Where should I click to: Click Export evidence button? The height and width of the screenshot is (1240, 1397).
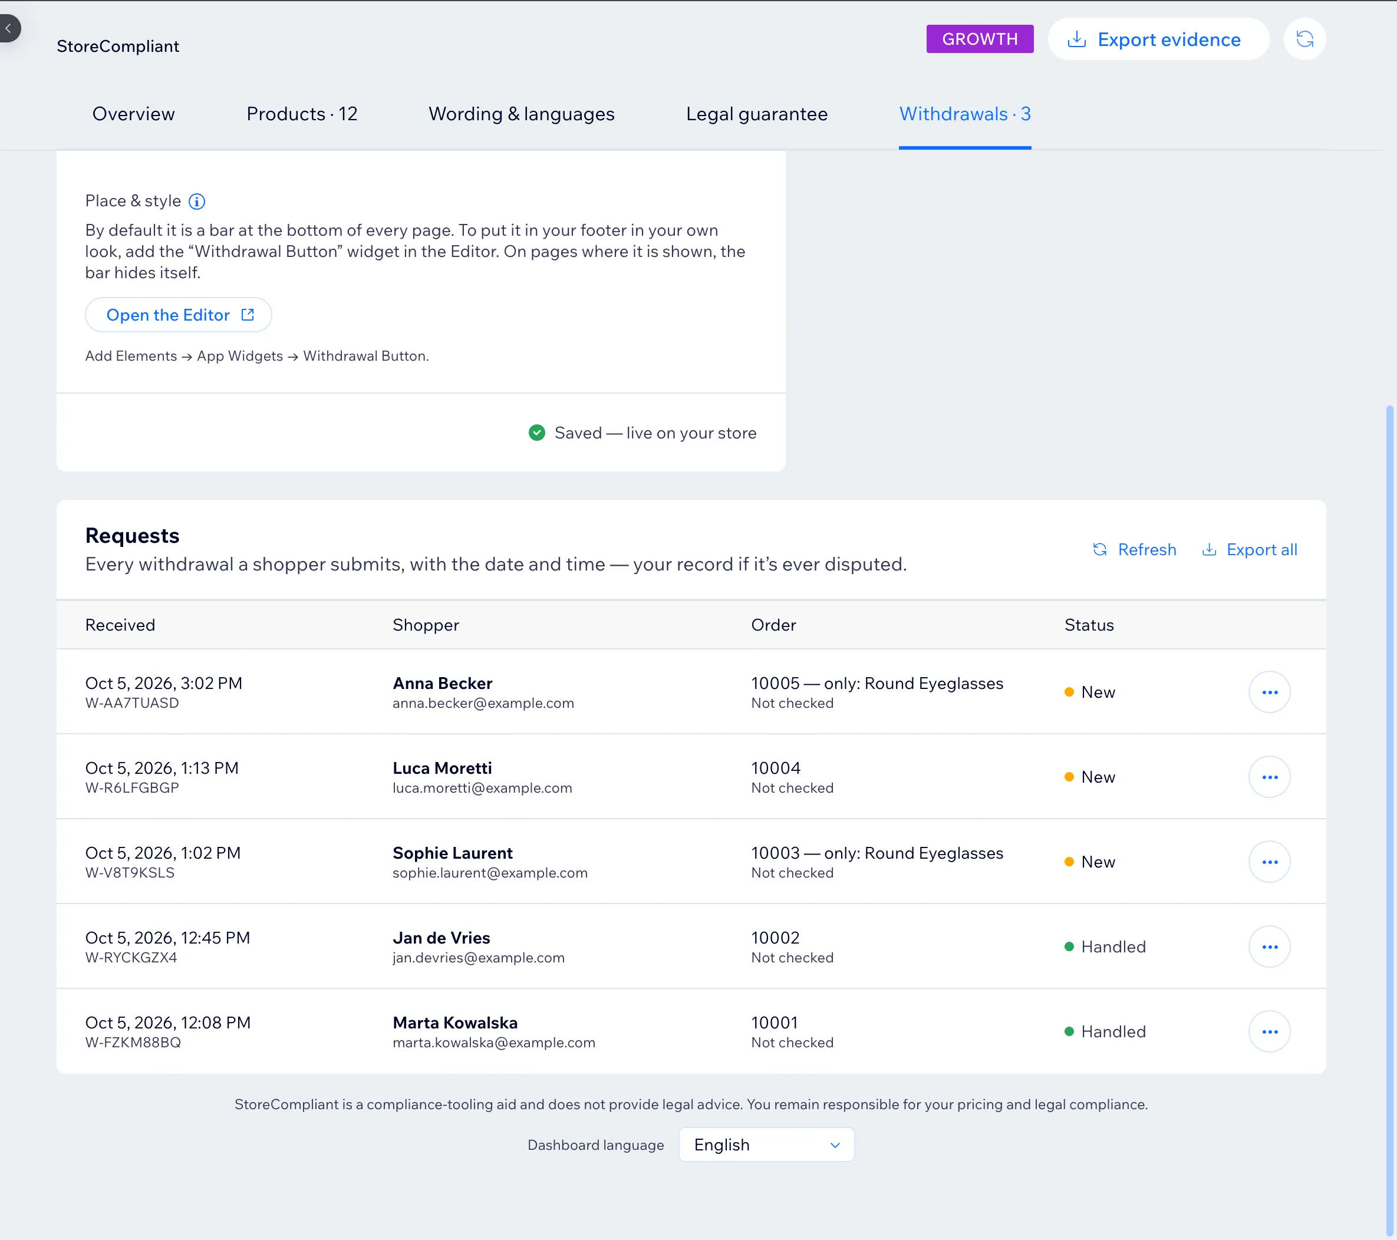pos(1158,39)
